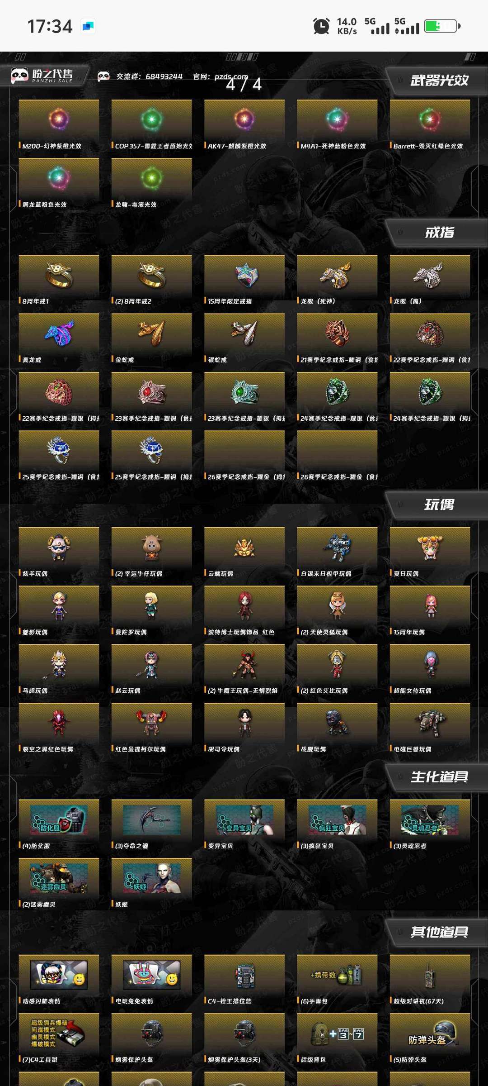Tap the 盼之代售 panda logo

pyautogui.click(x=42, y=76)
